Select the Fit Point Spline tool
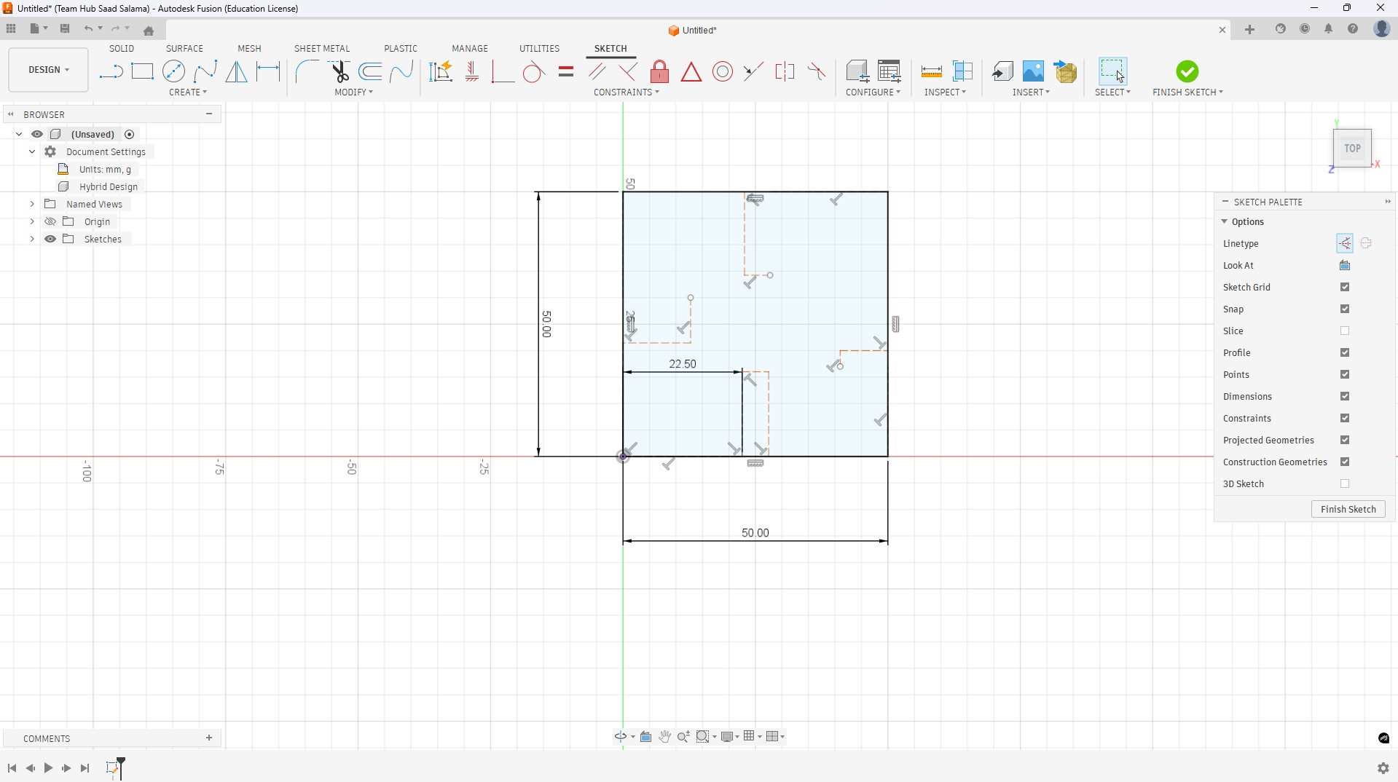This screenshot has height=782, width=1398. [x=205, y=71]
